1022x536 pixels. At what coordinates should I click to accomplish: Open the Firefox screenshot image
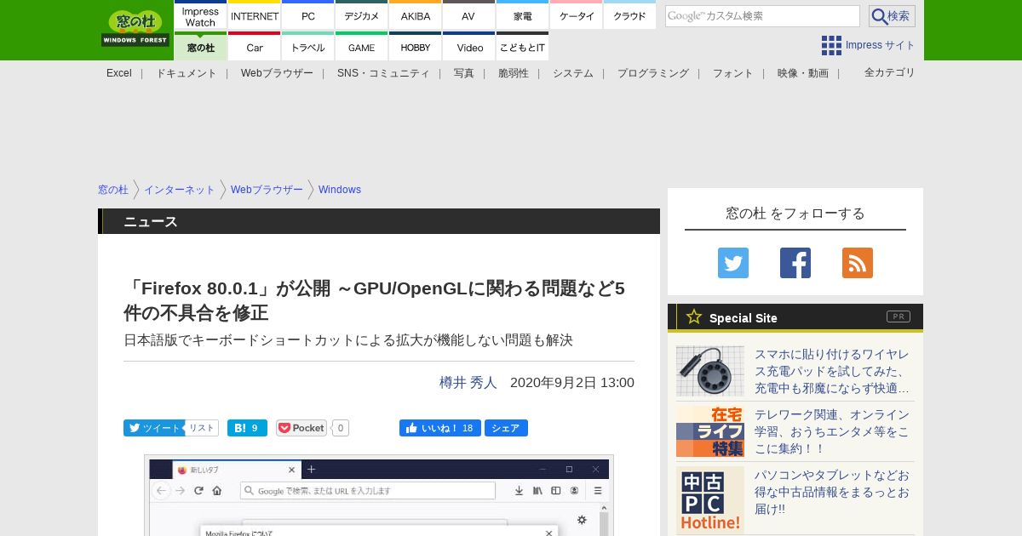379,496
